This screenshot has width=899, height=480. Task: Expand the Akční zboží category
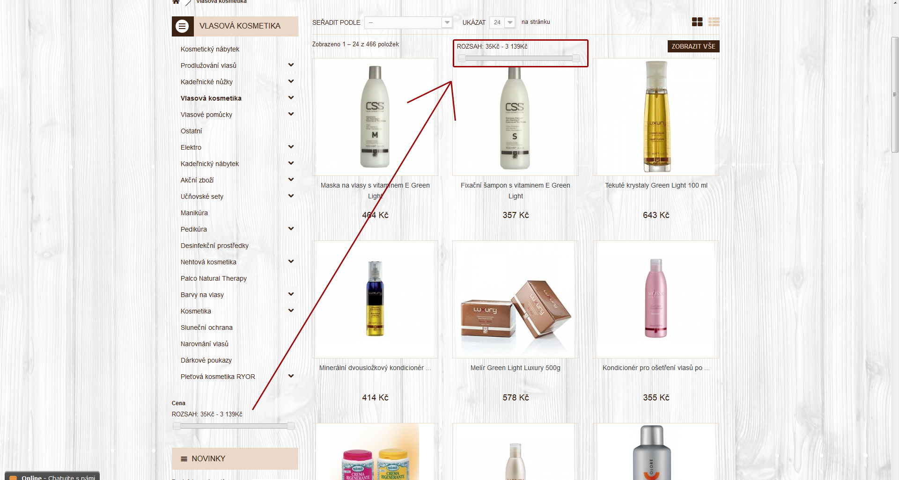291,180
